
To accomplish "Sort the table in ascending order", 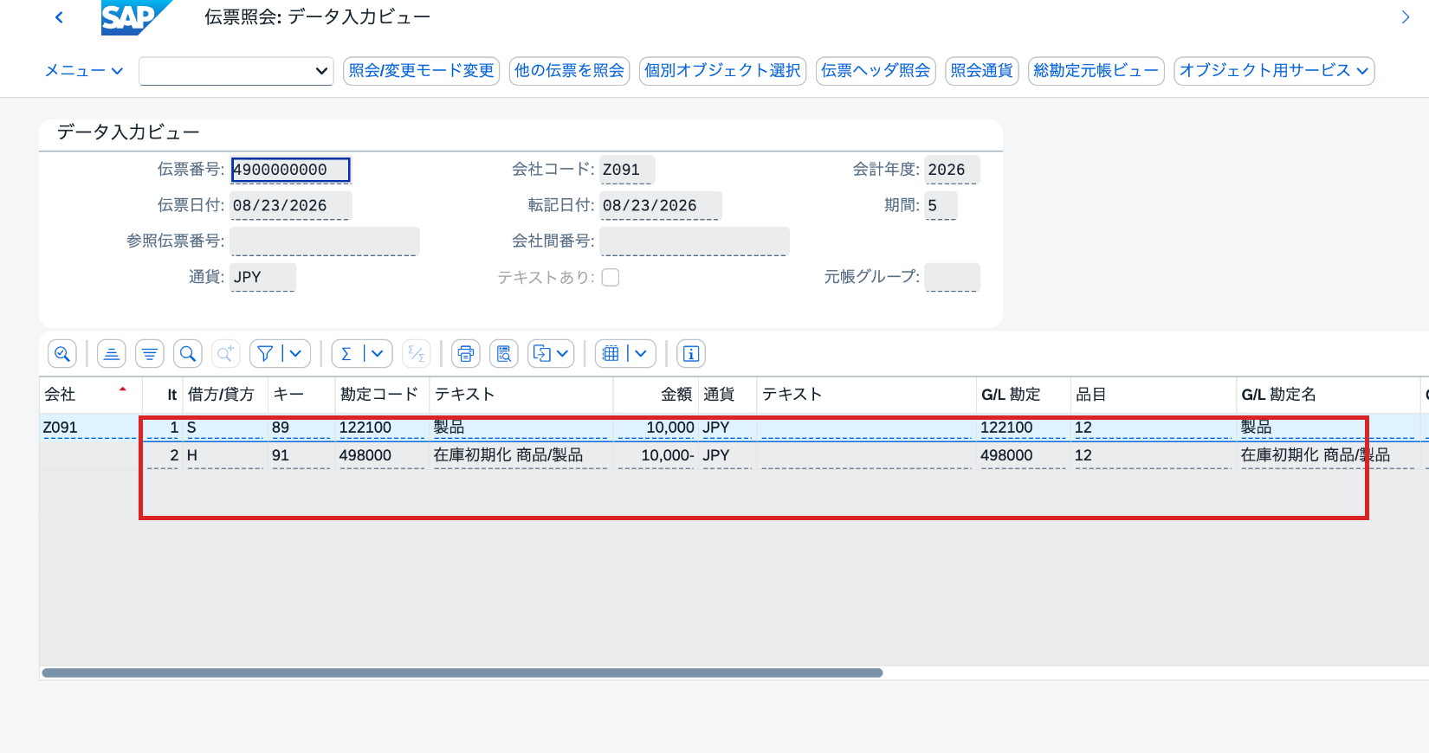I will (x=112, y=353).
